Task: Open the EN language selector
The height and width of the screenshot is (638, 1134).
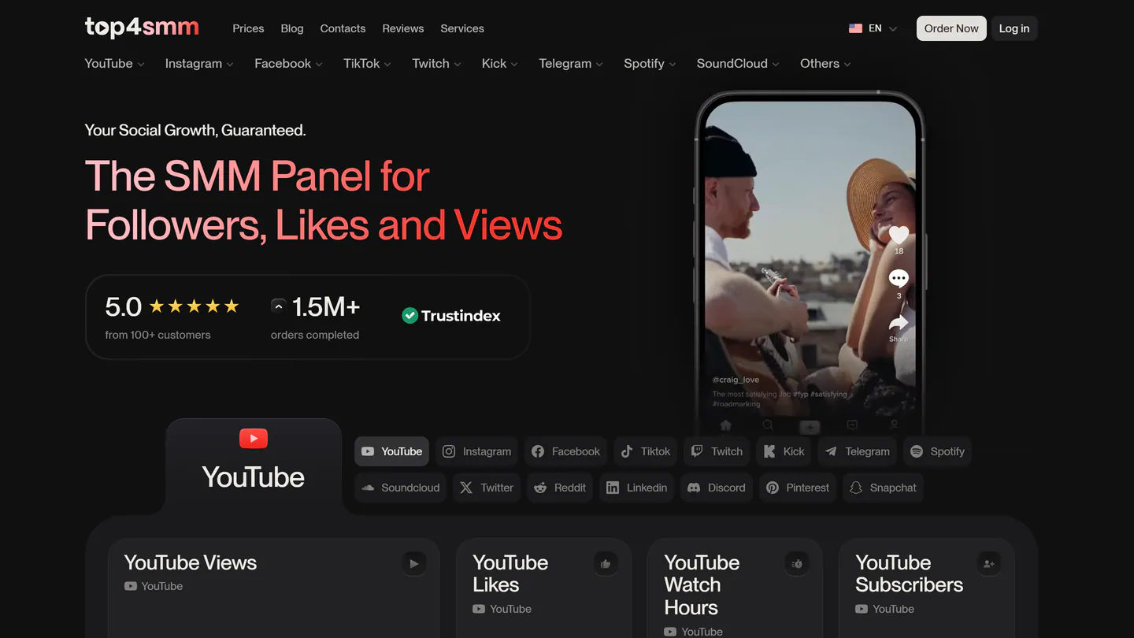Action: pyautogui.click(x=873, y=28)
